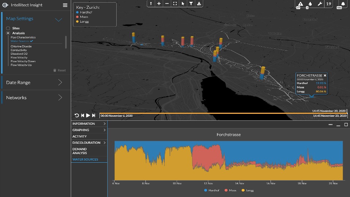
Task: Open the warning alerts triangle icon
Action: click(300, 4)
